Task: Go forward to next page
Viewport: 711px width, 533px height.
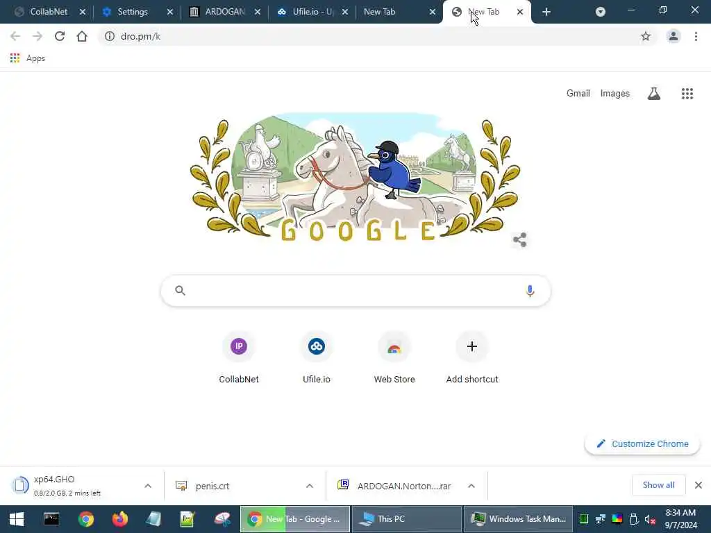Action: point(37,36)
